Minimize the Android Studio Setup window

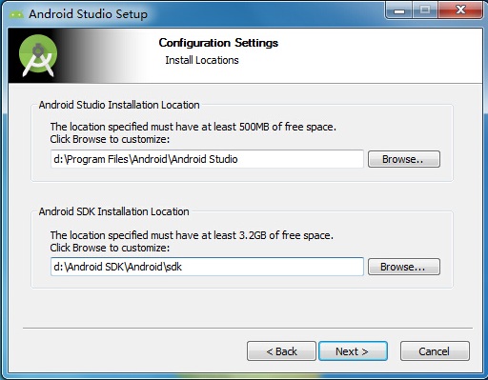[x=399, y=10]
